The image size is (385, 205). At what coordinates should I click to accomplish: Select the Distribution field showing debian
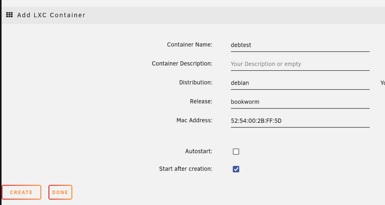300,83
